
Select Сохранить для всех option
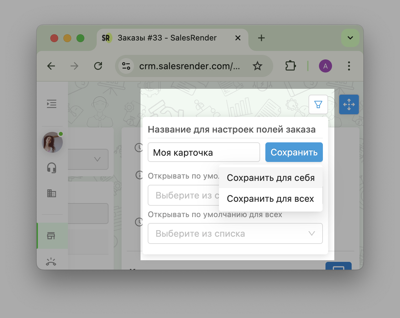(x=271, y=199)
